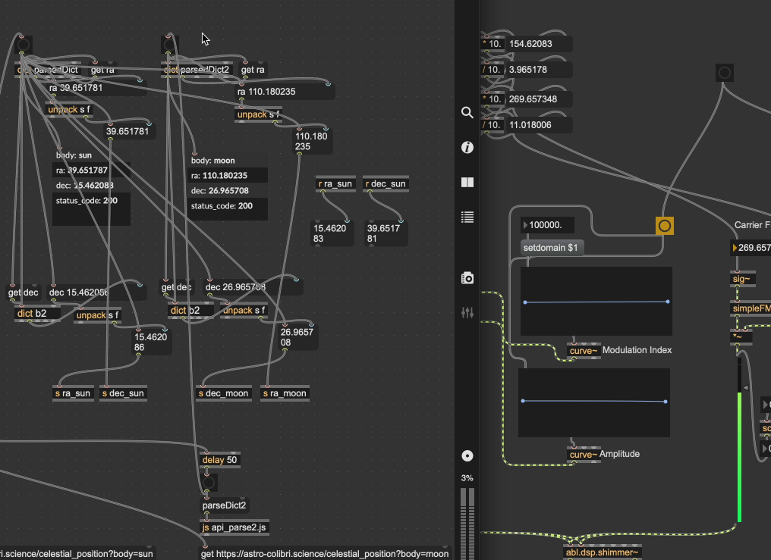Click the setdomain $1 message box

(x=552, y=248)
